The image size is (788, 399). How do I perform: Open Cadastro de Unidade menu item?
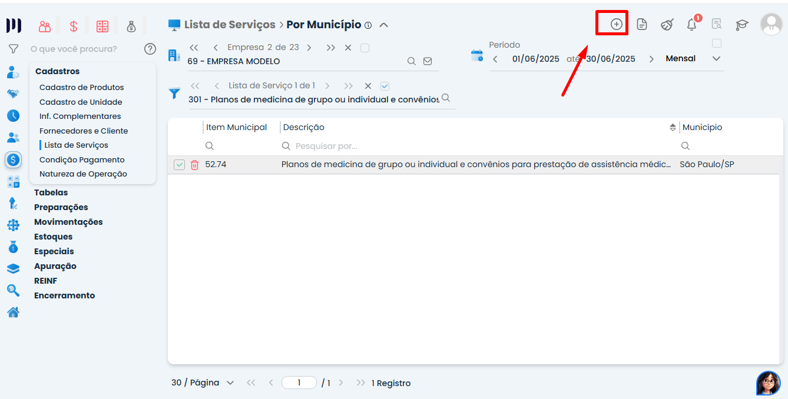[81, 102]
